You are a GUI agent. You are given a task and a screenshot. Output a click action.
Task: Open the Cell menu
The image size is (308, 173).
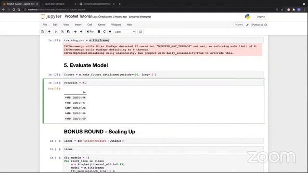coord(90,25)
